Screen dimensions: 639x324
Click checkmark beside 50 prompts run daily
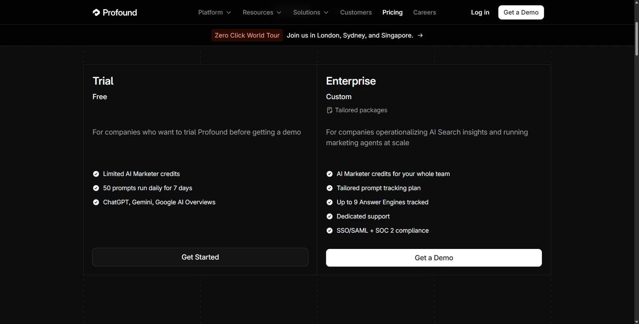(x=96, y=188)
